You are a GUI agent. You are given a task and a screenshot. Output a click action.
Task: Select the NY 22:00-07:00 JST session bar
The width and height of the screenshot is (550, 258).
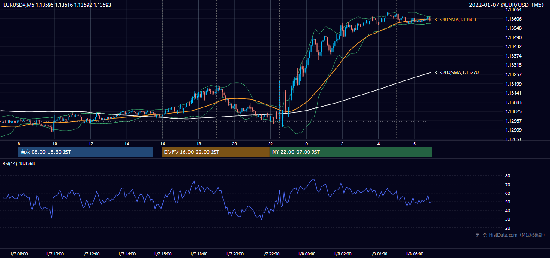pos(351,152)
